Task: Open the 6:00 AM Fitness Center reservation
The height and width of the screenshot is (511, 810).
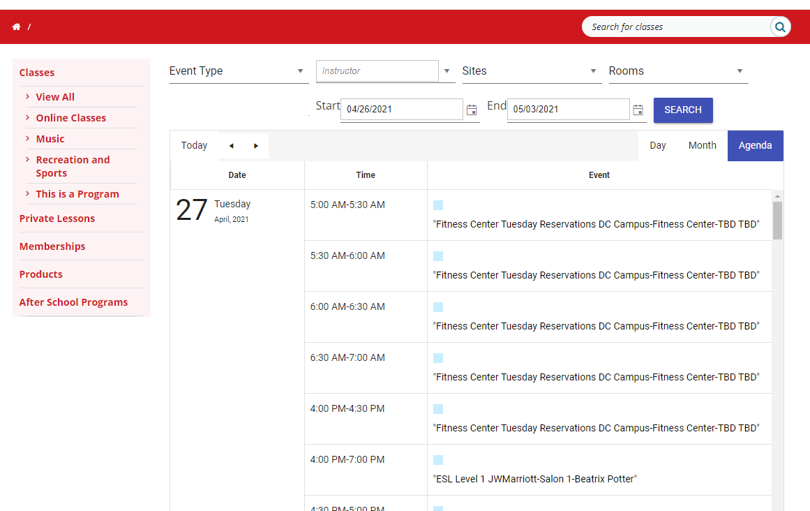Action: coord(596,326)
